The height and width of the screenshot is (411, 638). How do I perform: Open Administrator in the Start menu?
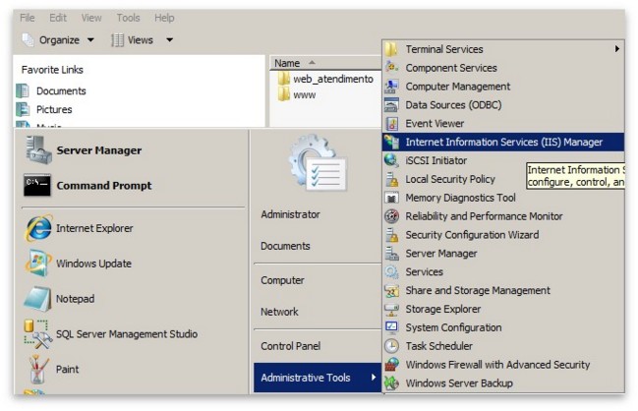tap(291, 214)
